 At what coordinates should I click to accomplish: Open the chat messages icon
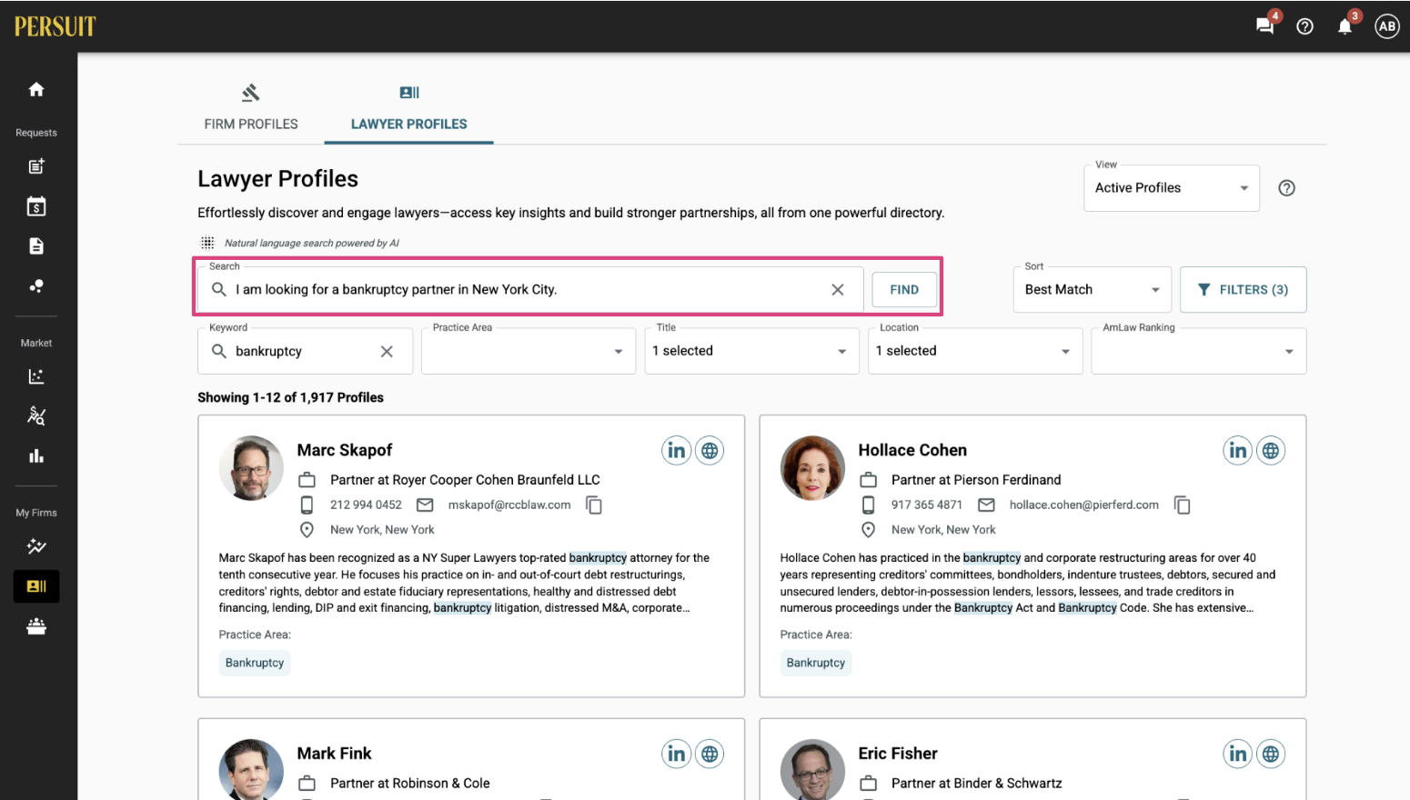tap(1264, 25)
